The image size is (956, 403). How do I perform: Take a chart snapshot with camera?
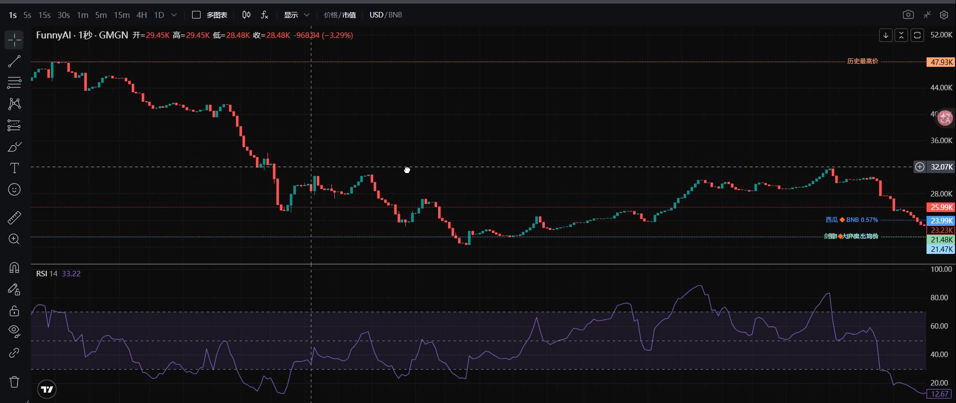pyautogui.click(x=908, y=15)
